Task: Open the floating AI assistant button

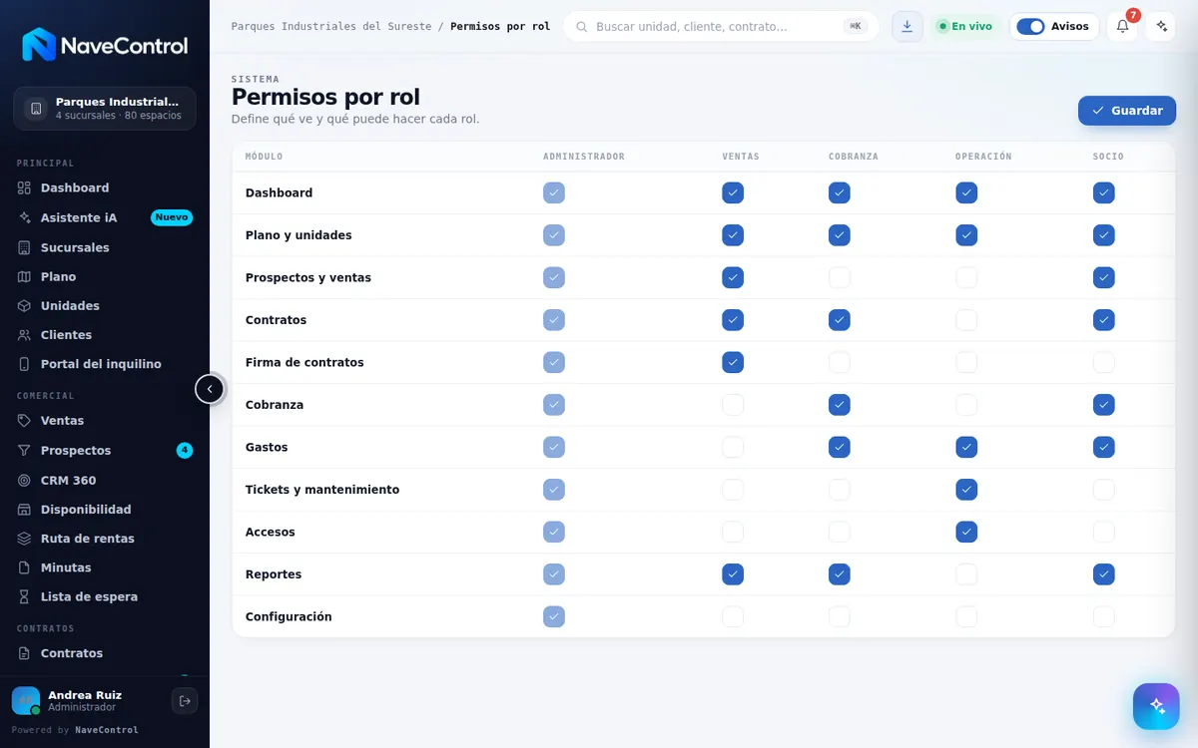Action: 1156,706
